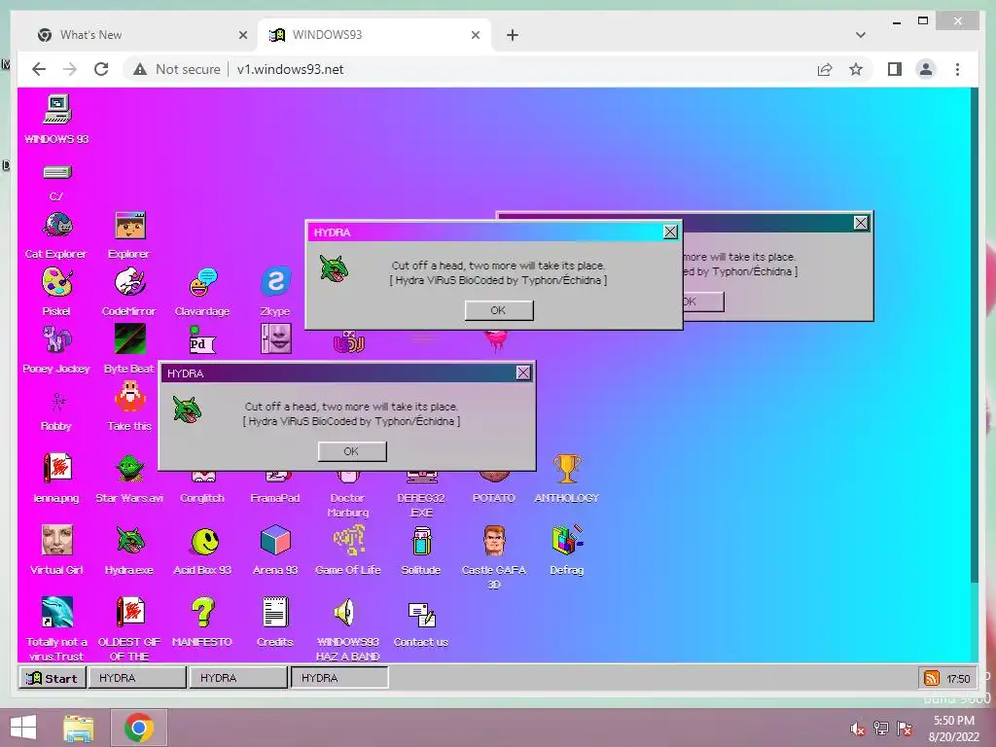Focus the v1.windows93.net address bar
This screenshot has height=747, width=996.
coord(290,69)
